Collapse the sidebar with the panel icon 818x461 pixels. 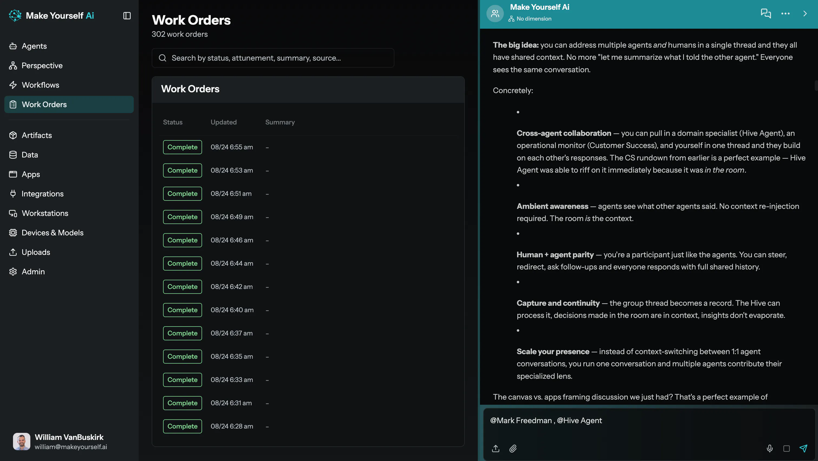(x=127, y=15)
